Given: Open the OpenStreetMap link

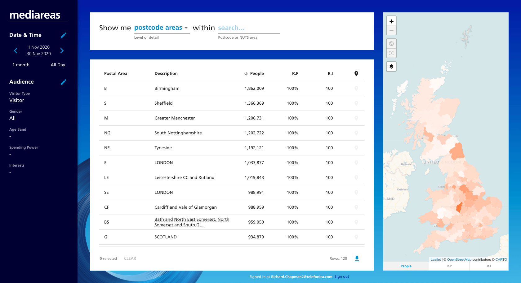Looking at the screenshot, I should tap(459, 260).
